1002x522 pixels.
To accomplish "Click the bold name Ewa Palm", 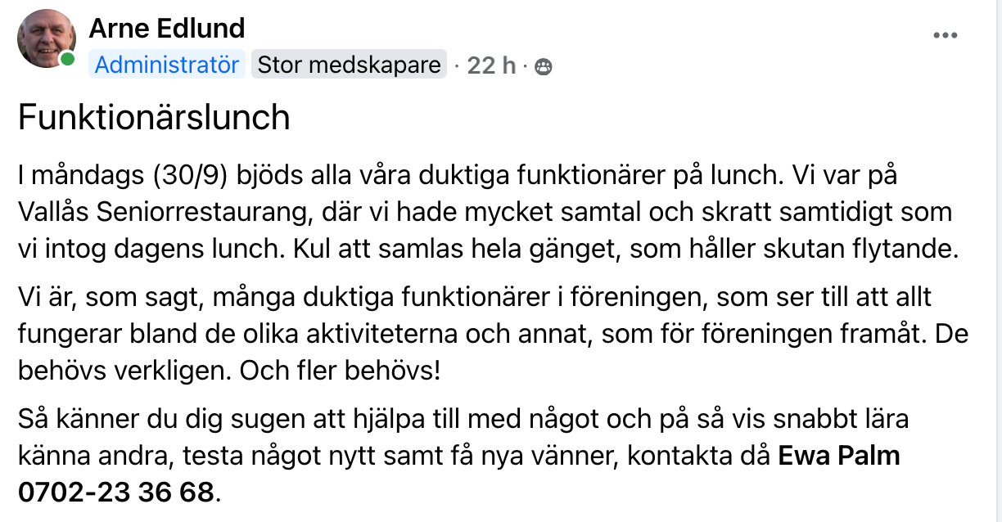I will click(838, 456).
